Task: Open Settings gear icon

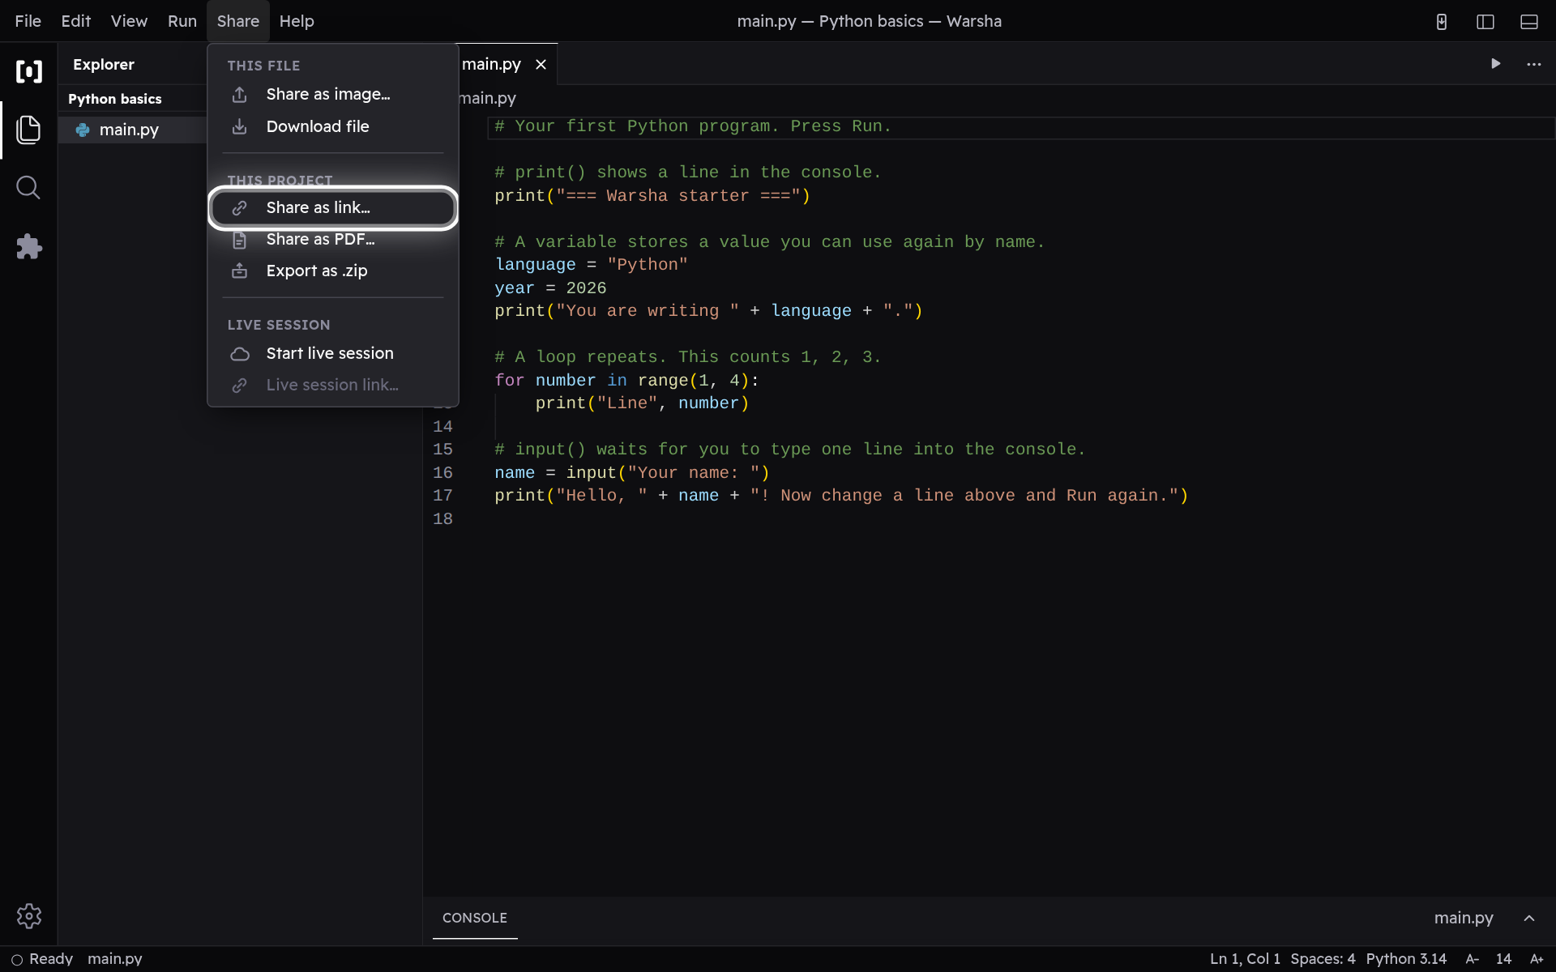Action: click(x=28, y=916)
